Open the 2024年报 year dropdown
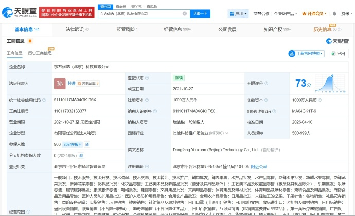Viewport: 355px width, 216px height. pyautogui.click(x=72, y=145)
